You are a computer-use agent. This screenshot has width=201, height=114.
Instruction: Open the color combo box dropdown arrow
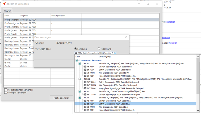(x=115, y=53)
